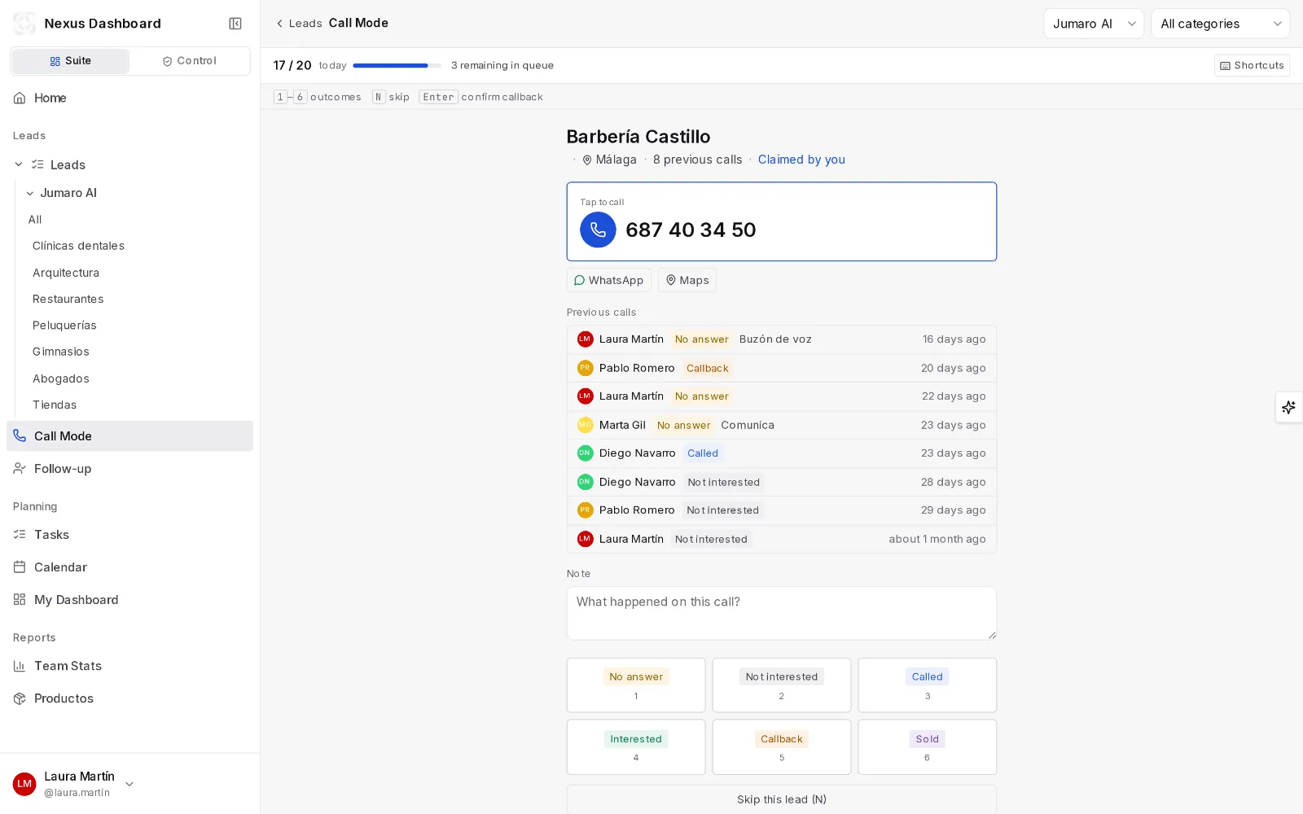The height and width of the screenshot is (814, 1303).
Task: Click the call note text area
Action: pos(782,613)
